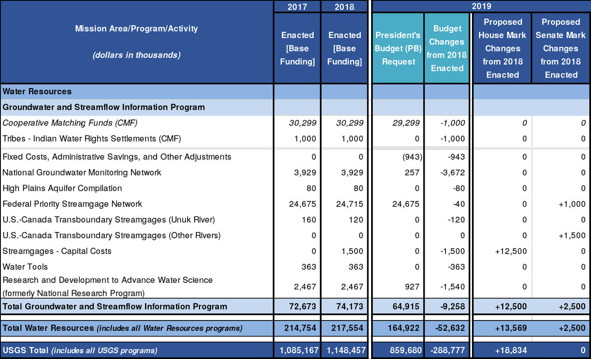The image size is (591, 359).
Task: Click Federal Priority Streamgage Network label
Action: click(73, 204)
